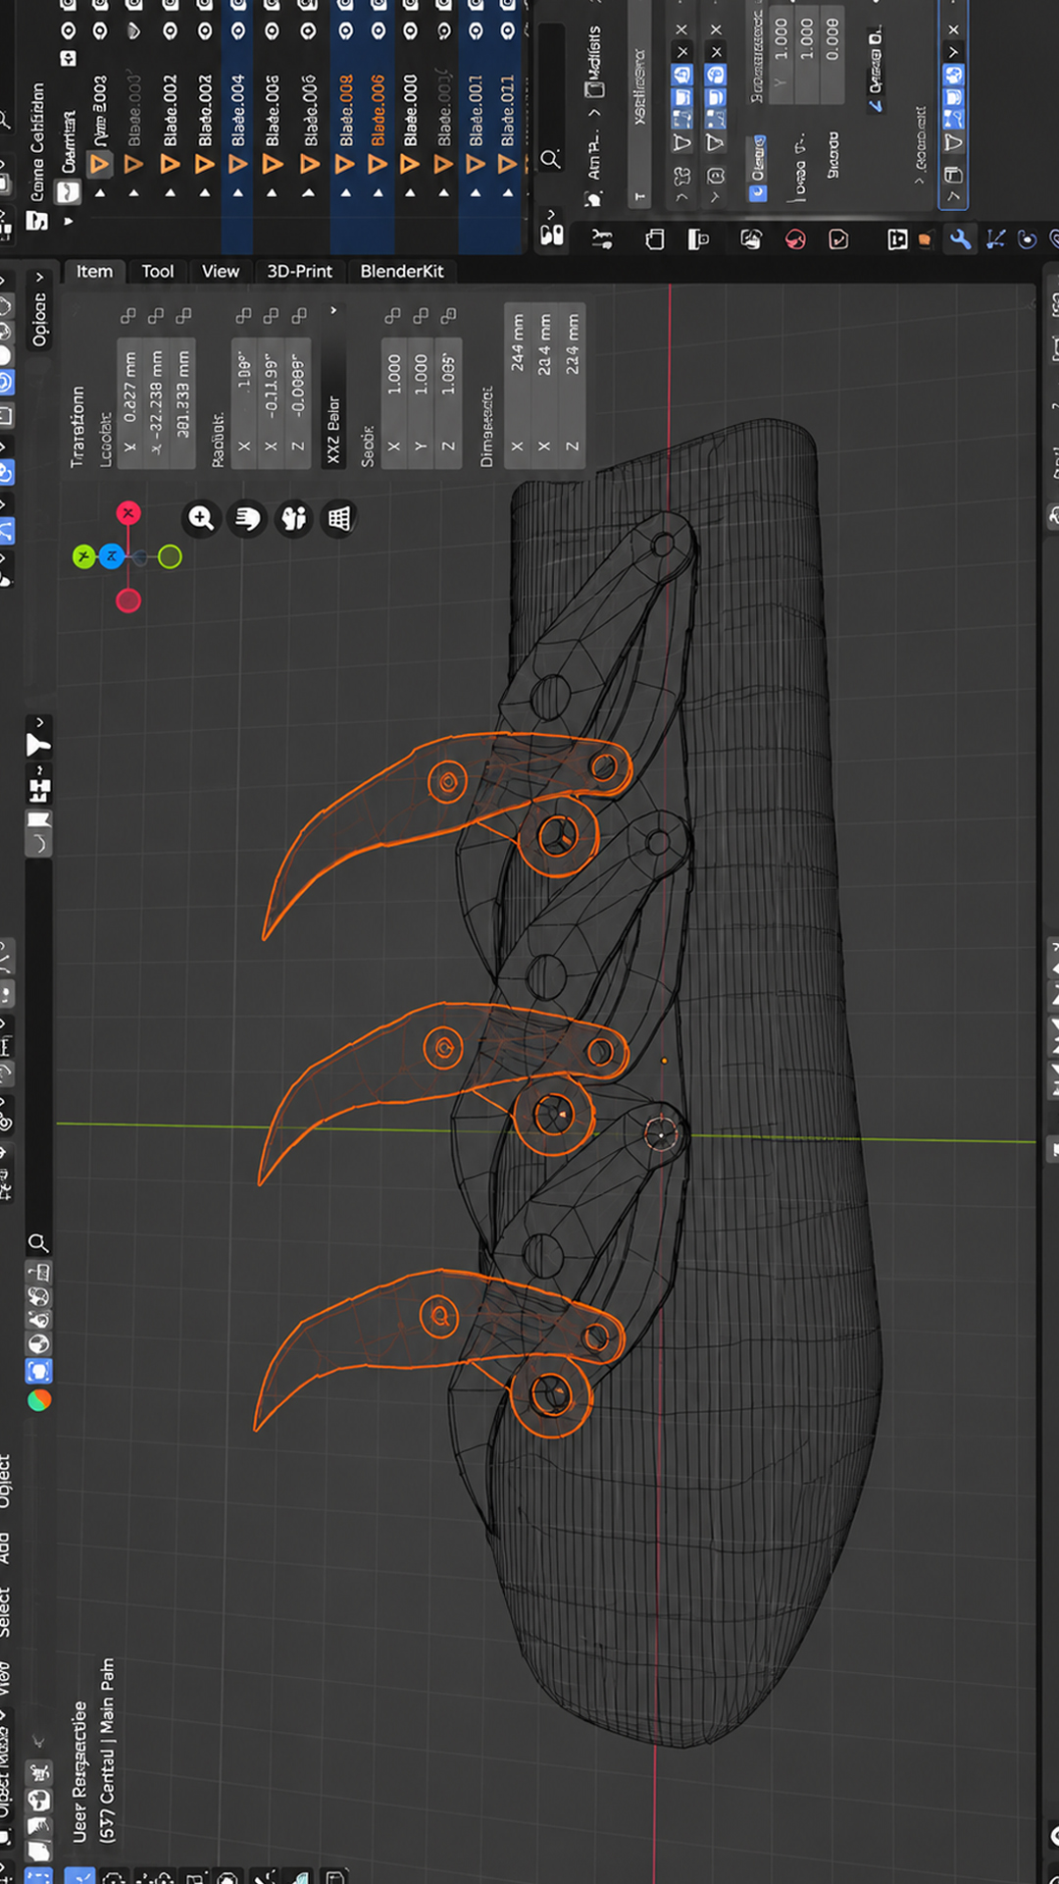Click the mesh icon beside Blade.011
Screen dimensions: 1059x1884
[507, 164]
